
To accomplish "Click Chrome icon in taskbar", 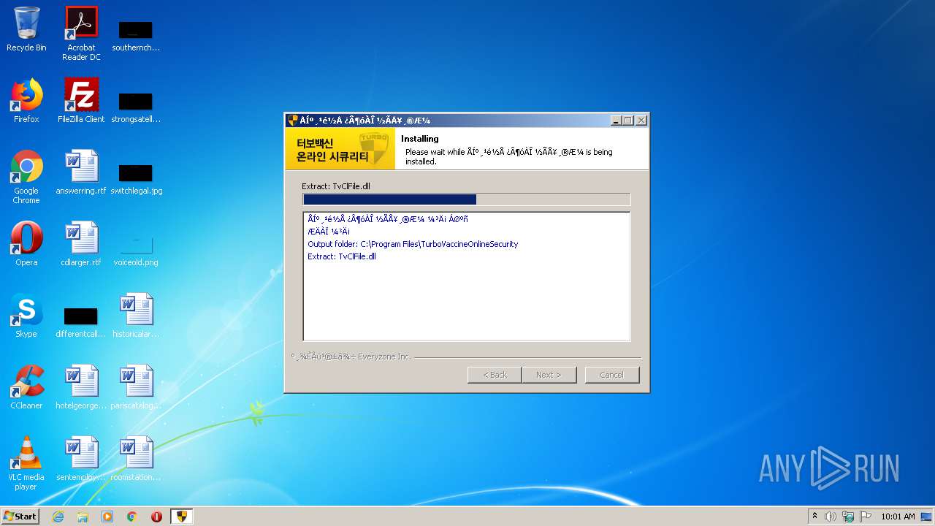I will coord(132,517).
